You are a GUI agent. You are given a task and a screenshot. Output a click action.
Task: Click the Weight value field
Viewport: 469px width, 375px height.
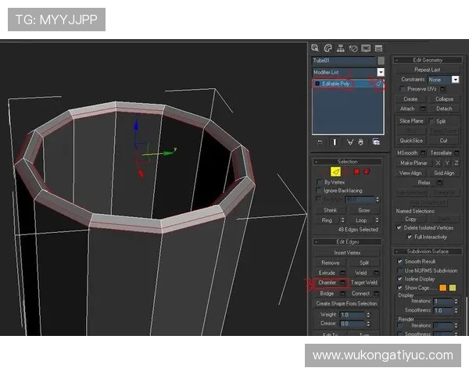(x=353, y=315)
